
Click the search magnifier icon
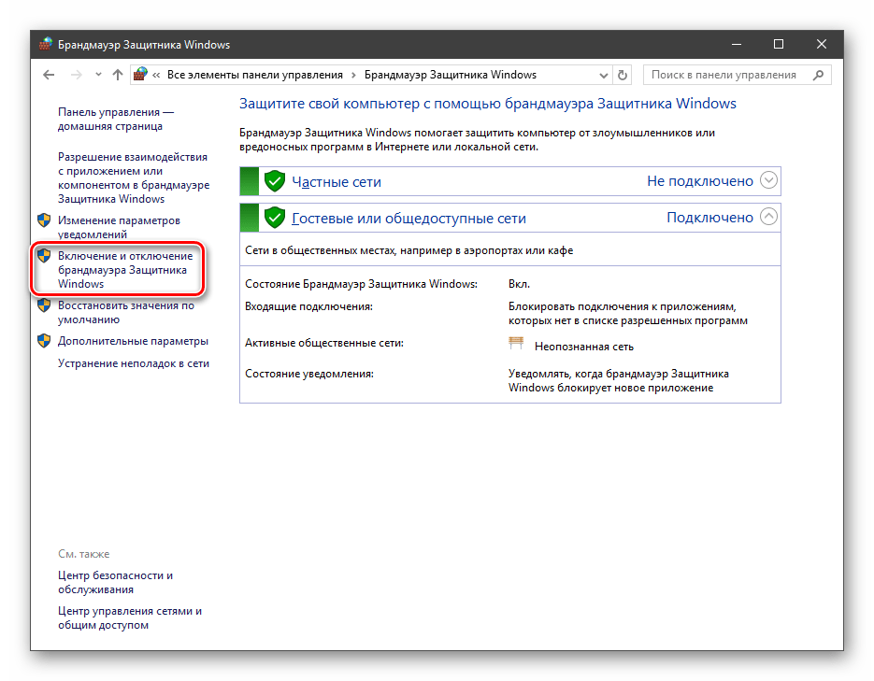pyautogui.click(x=818, y=75)
